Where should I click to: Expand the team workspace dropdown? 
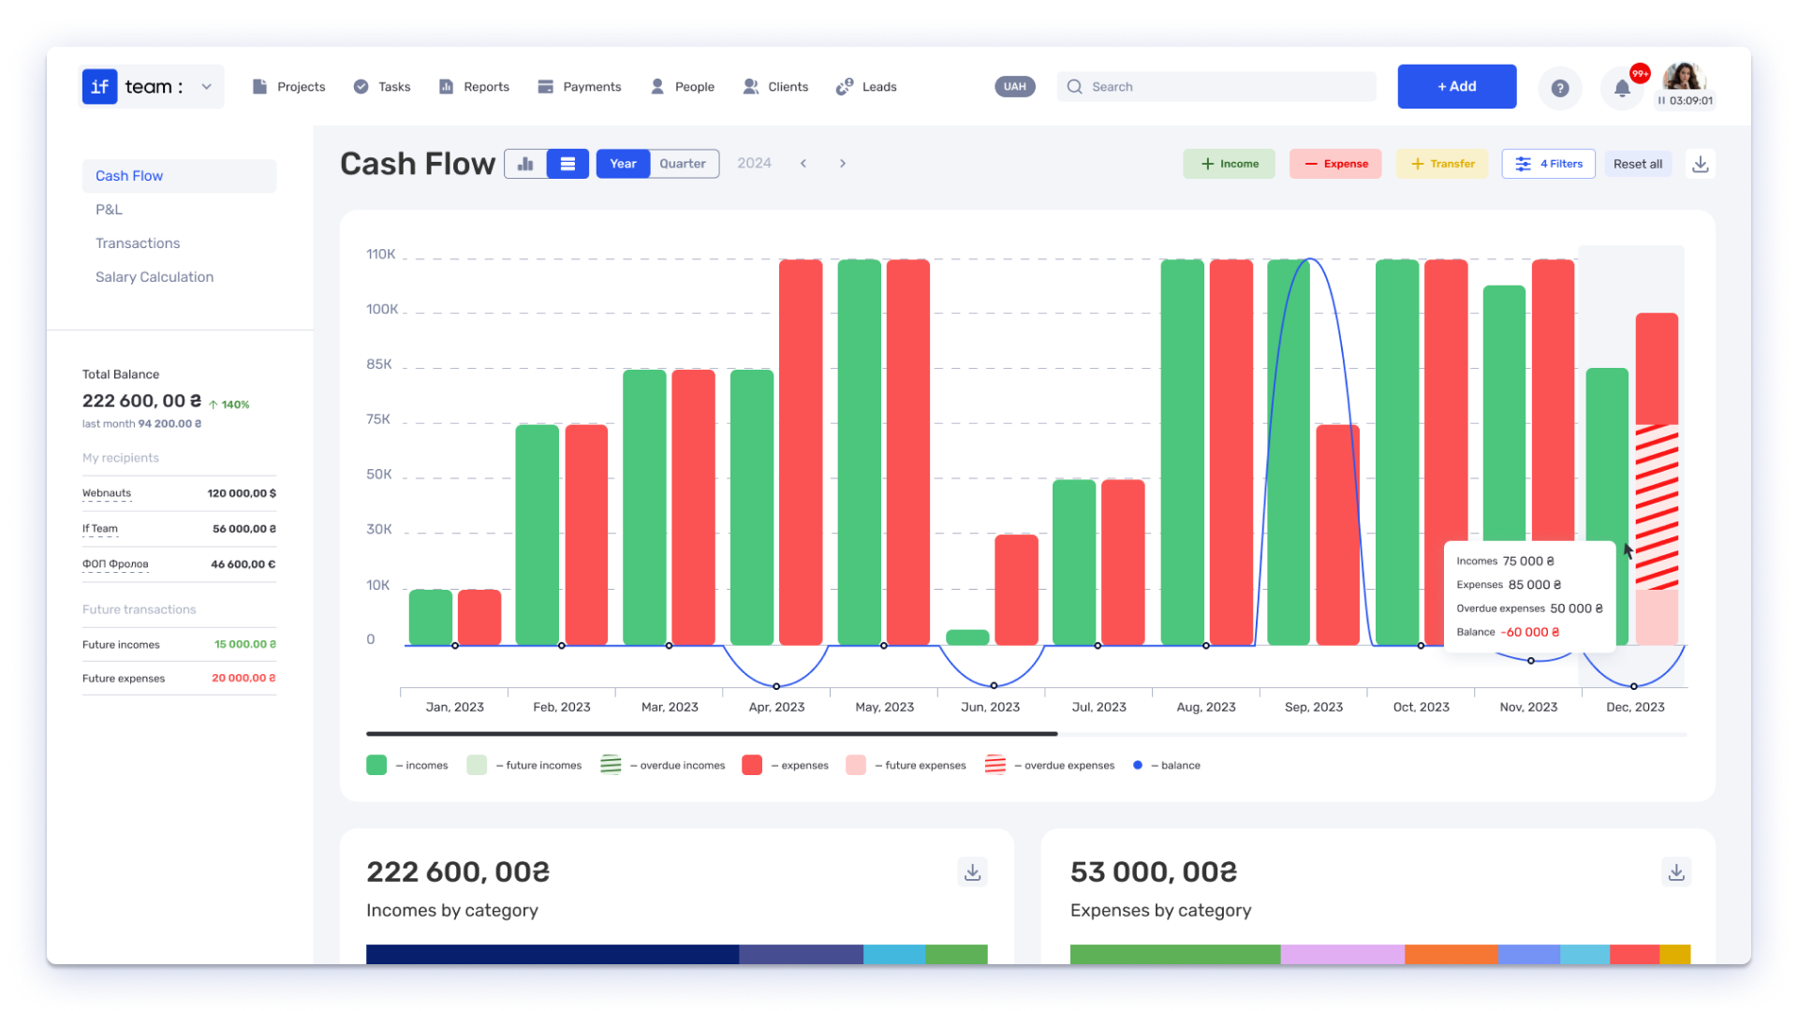pyautogui.click(x=207, y=87)
